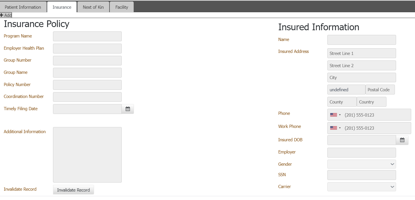Select the Street Line 1 address field
Viewport: 415px width, 200px height.
coord(361,53)
